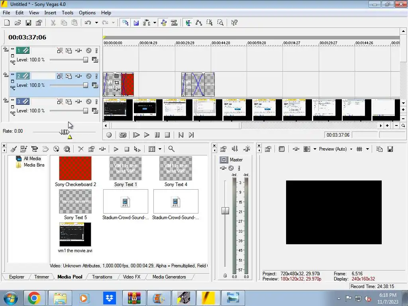Stop the timeline playback
This screenshot has height=306, width=408.
tap(167, 135)
